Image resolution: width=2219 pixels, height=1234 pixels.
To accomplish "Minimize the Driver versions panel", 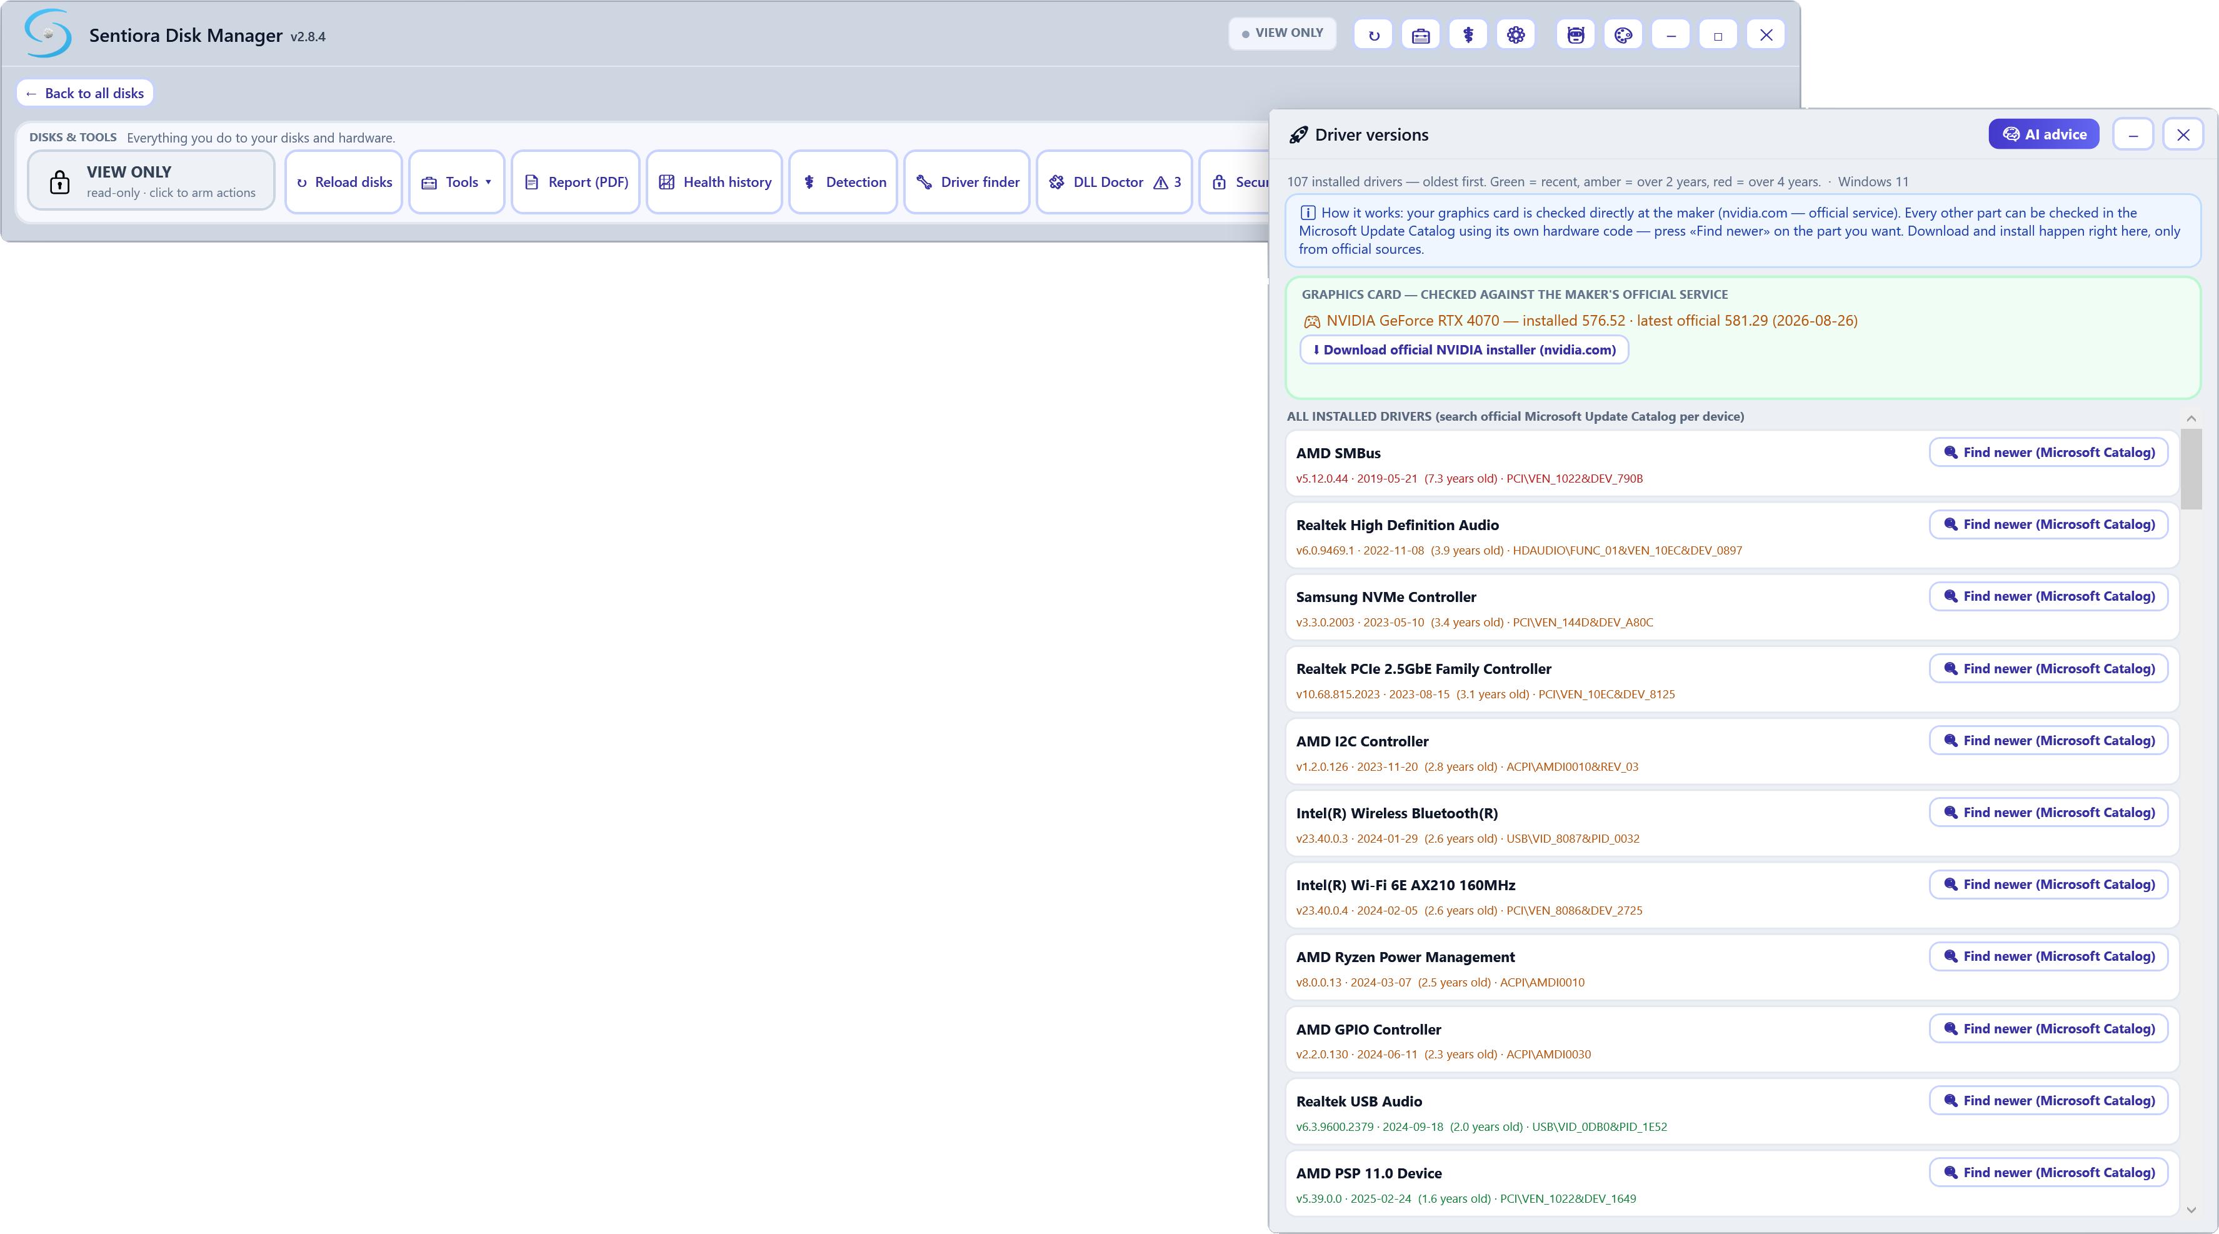I will (2133, 134).
